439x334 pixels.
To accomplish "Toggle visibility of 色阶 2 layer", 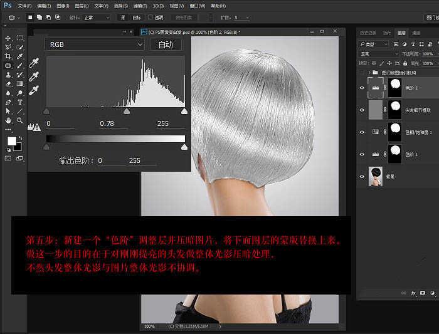I will (362, 88).
